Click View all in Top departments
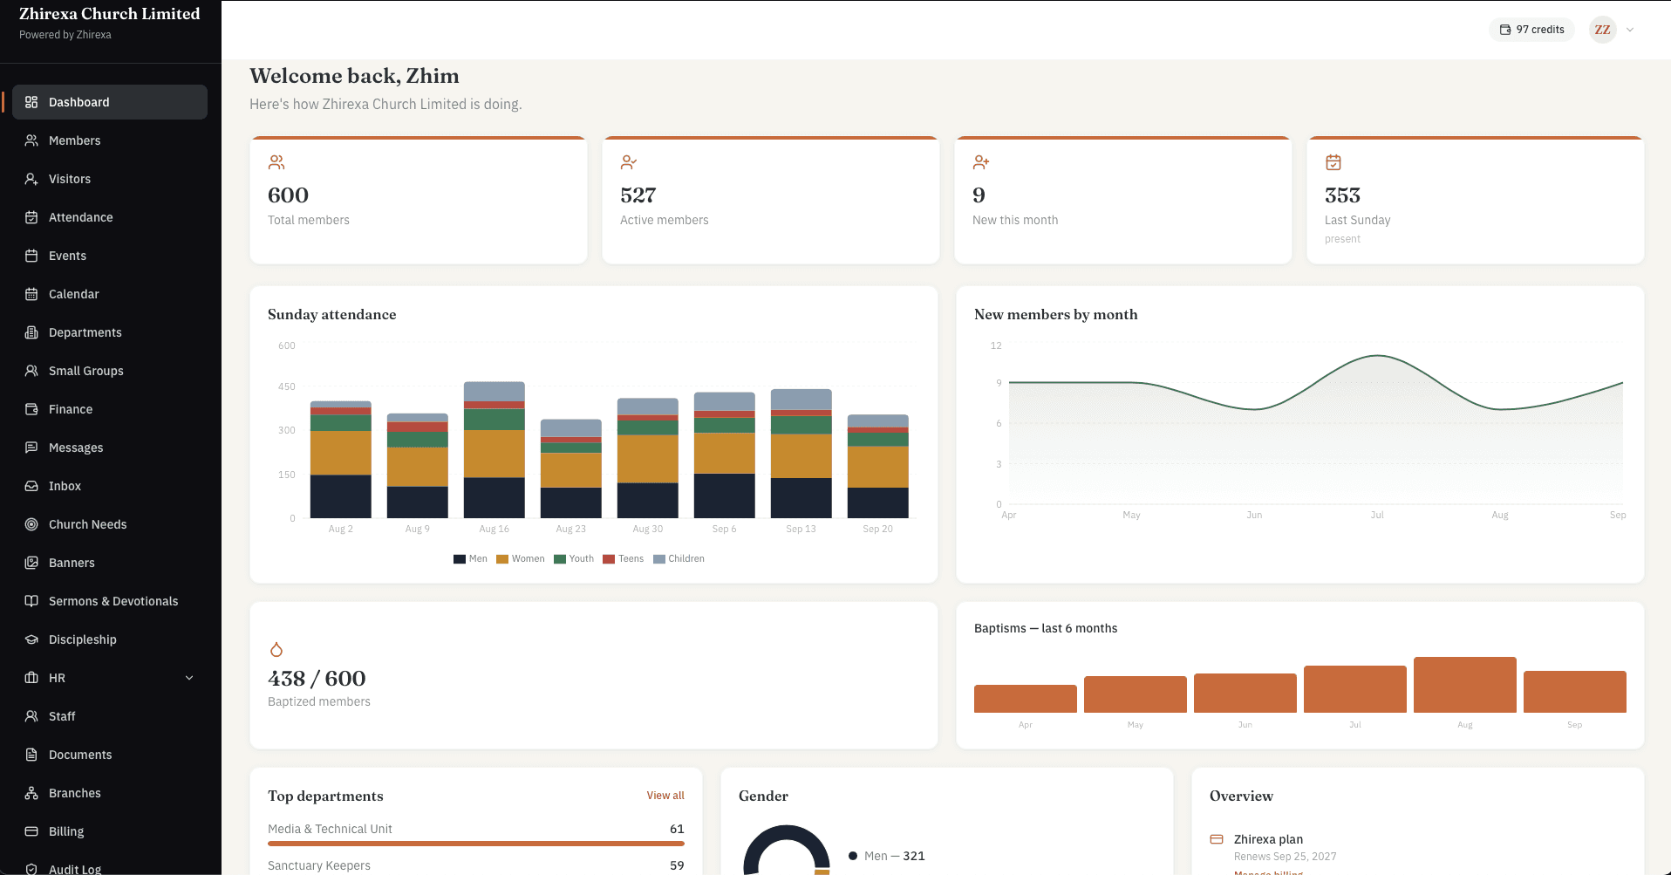 pos(665,796)
